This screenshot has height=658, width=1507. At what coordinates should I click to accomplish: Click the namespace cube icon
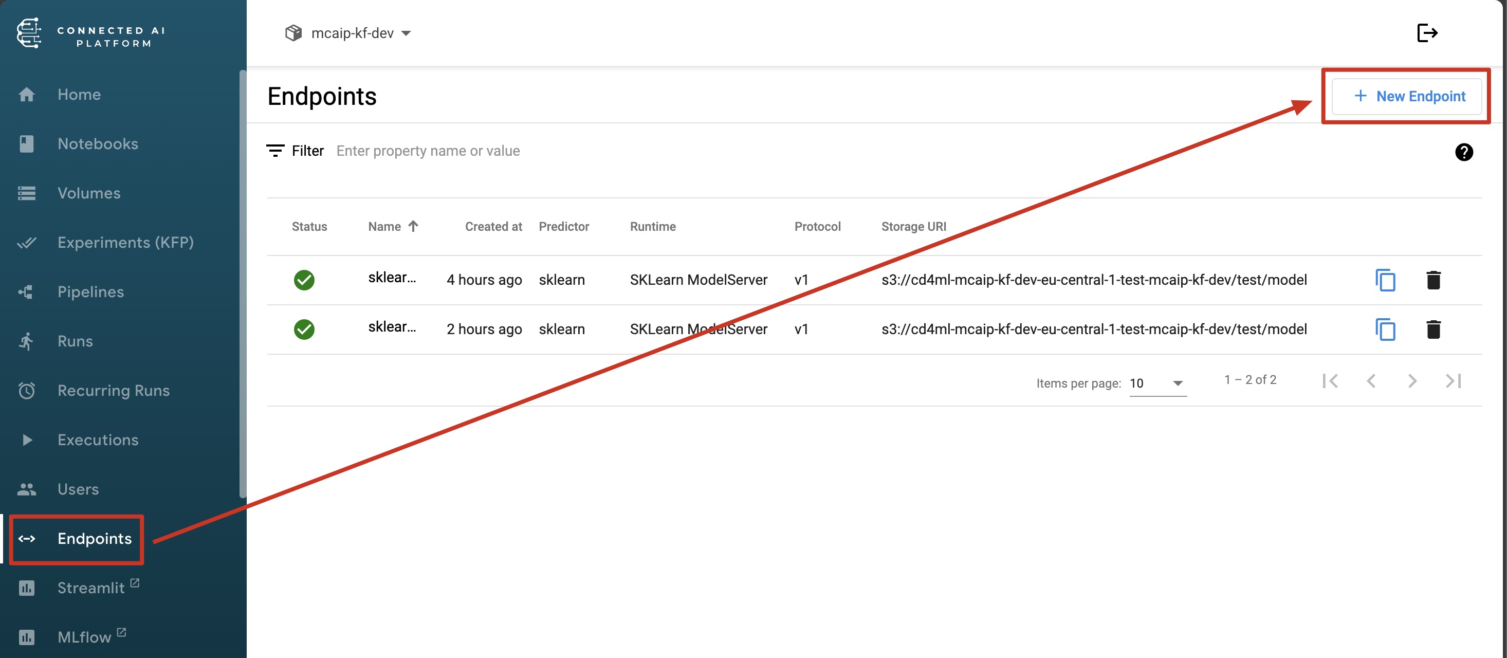293,33
